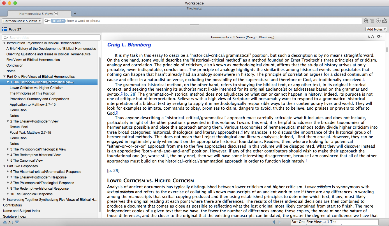Open footnote 1 link
Screen dimensions: 389x226
coord(364,79)
